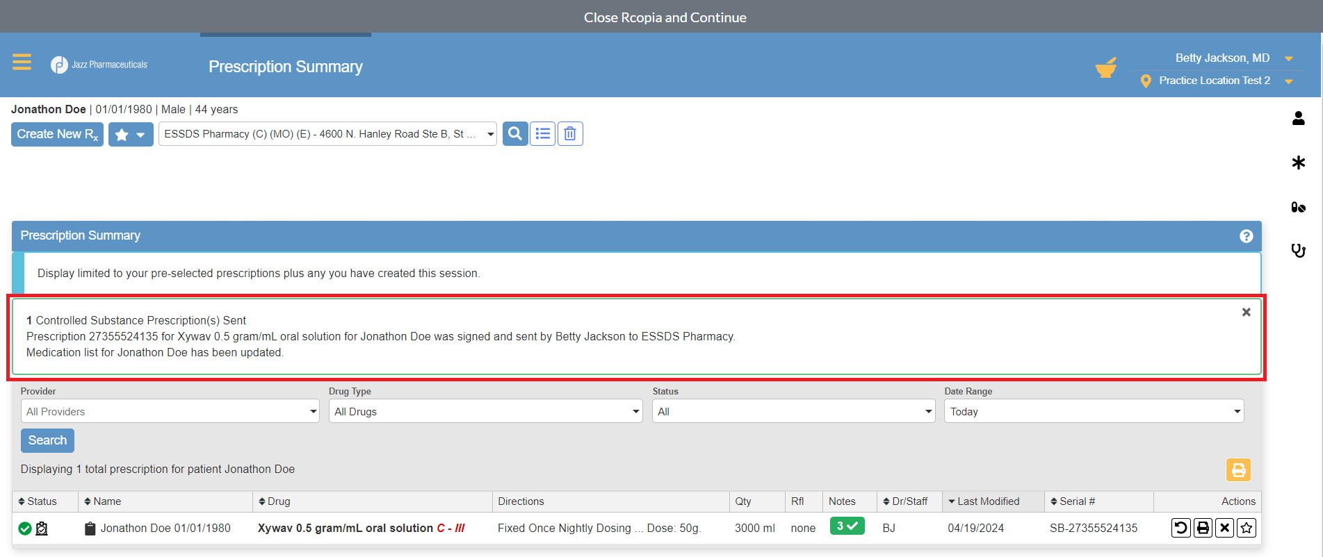This screenshot has height=557, width=1323.
Task: Click the Search button
Action: coord(47,440)
